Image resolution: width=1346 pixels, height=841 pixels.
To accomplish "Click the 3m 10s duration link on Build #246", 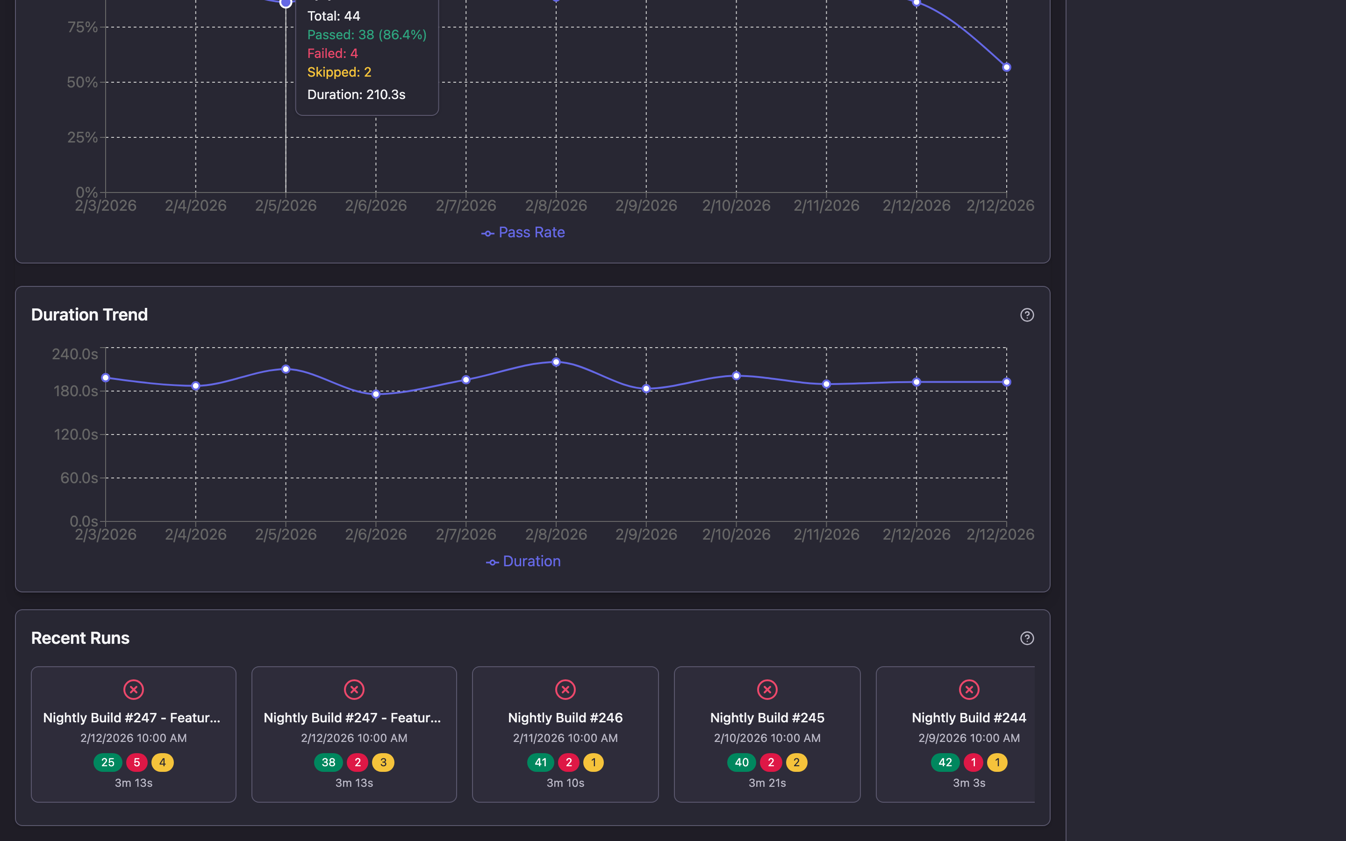I will (x=565, y=783).
